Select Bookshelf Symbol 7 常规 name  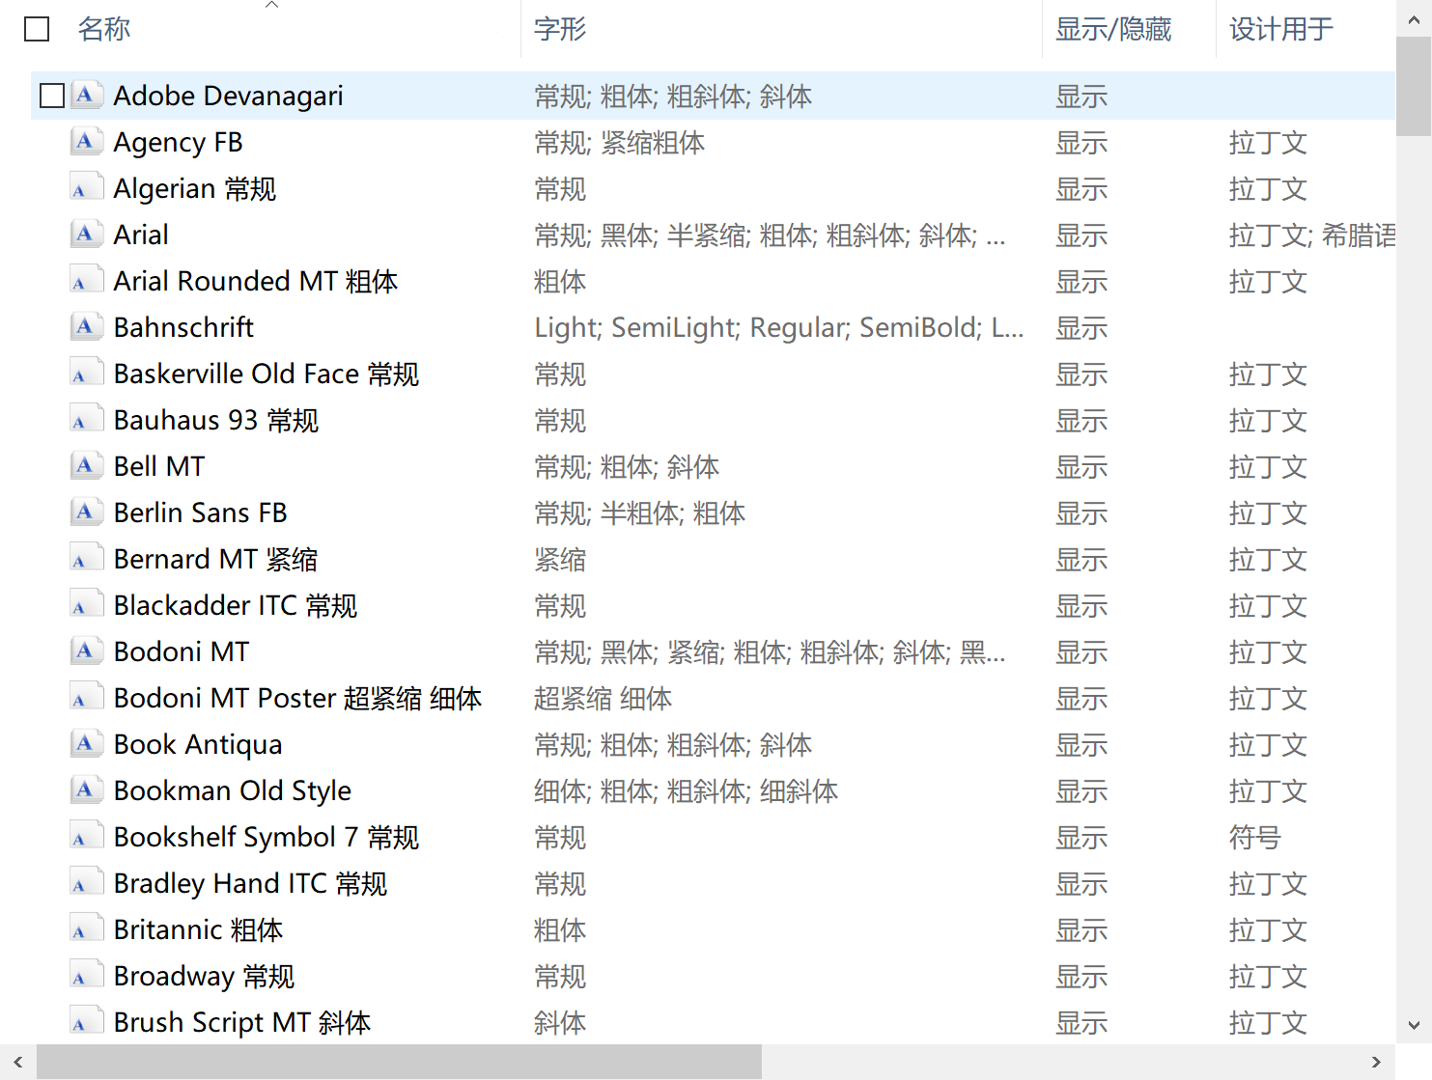click(267, 837)
